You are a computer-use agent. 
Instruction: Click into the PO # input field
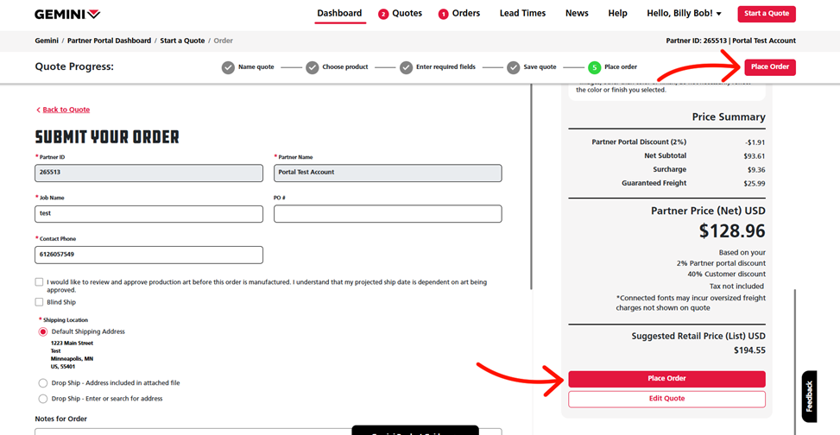click(388, 213)
